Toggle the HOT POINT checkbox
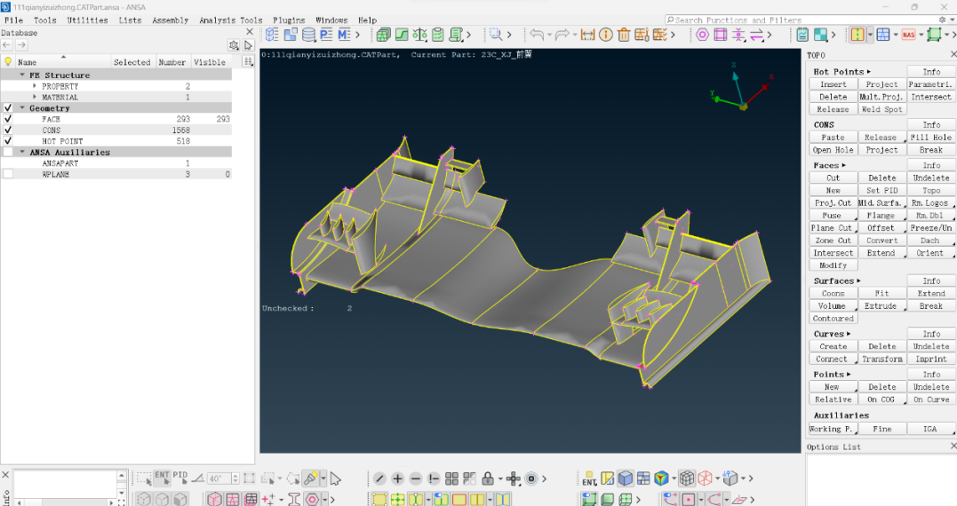Screen dimensions: 957x506 click(x=8, y=141)
